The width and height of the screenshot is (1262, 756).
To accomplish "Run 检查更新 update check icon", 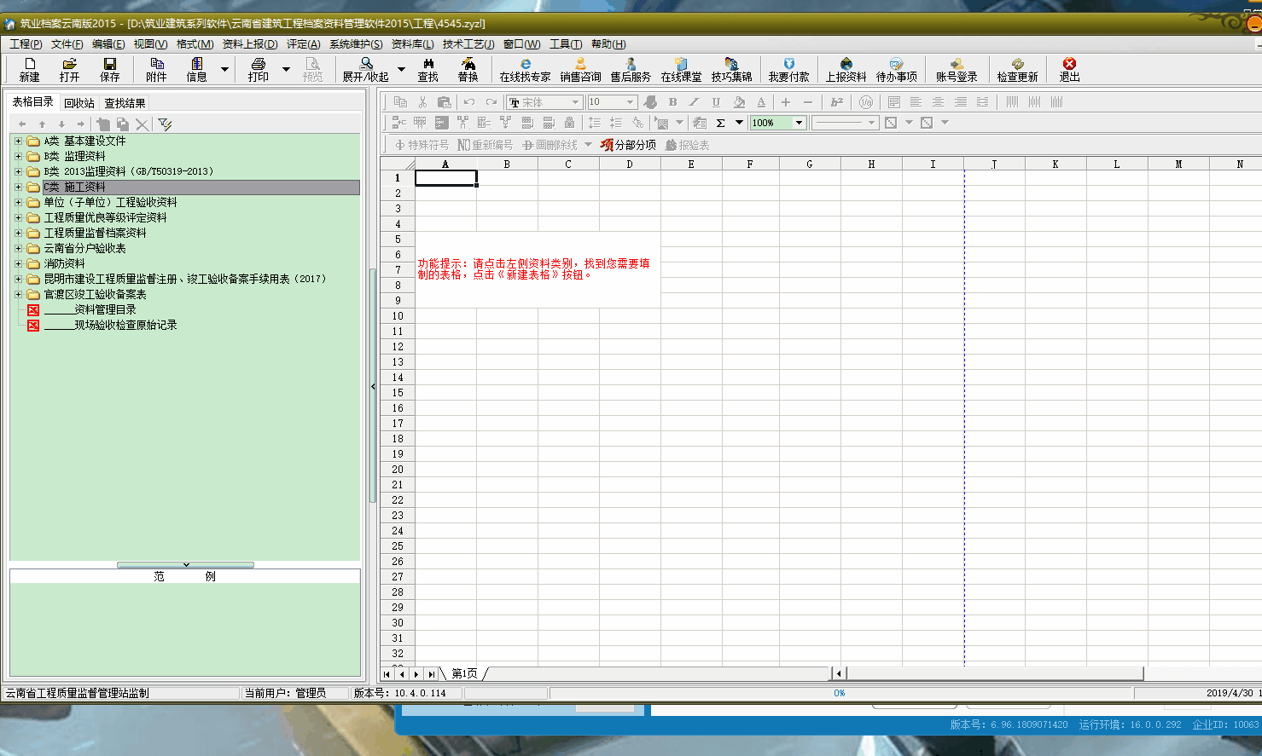I will click(1017, 69).
